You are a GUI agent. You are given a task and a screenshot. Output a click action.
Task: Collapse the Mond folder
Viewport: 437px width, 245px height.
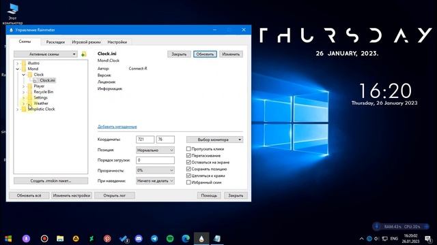(18, 69)
